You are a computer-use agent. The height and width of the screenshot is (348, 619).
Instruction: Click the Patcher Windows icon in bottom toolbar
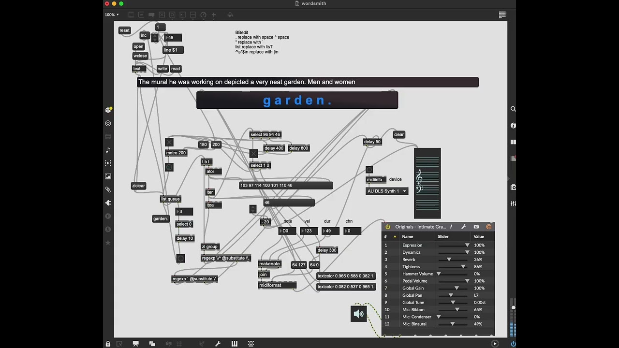pos(152,344)
